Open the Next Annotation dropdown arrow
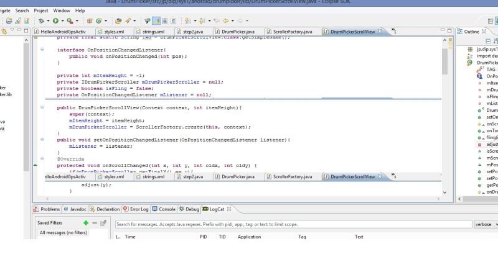Screen dimensions: 498x272 [x=195, y=21]
